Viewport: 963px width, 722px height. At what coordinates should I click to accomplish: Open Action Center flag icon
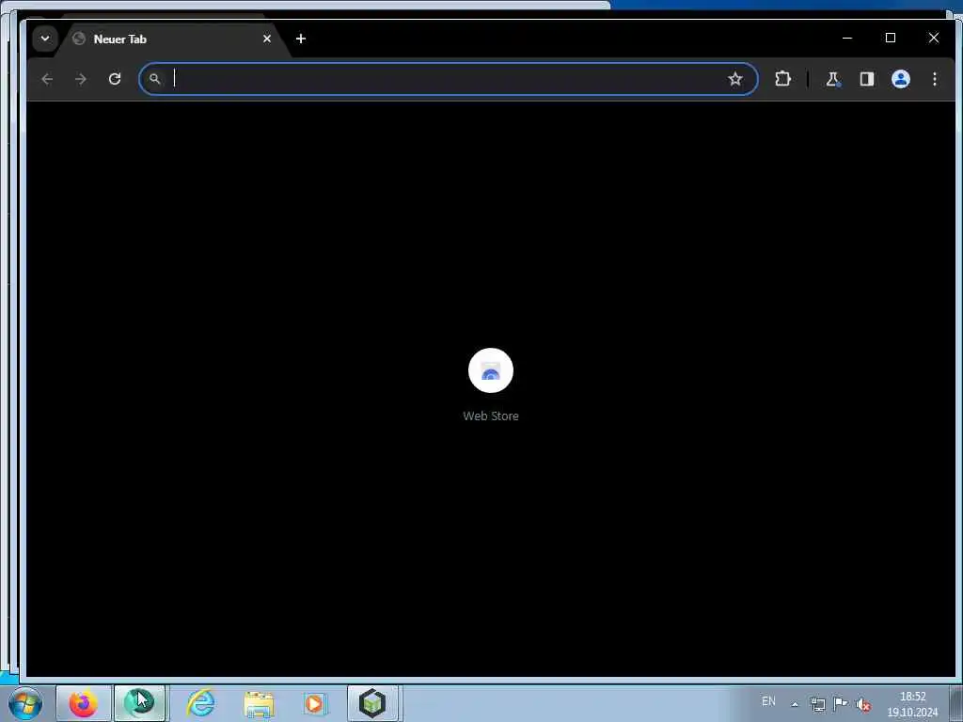coord(840,703)
